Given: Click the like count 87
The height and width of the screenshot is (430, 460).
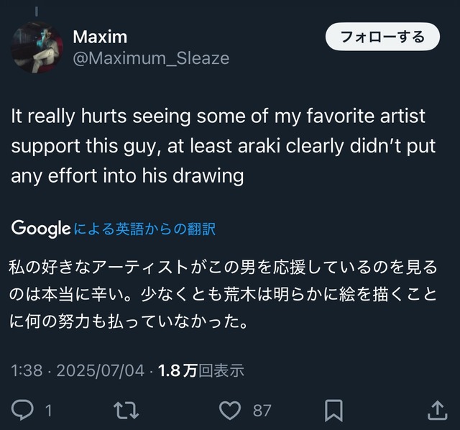Looking at the screenshot, I should click(x=262, y=411).
